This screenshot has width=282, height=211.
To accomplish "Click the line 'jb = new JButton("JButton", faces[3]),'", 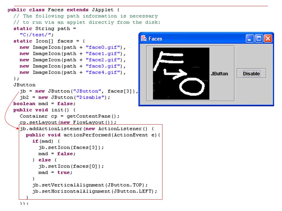I will click(79, 91).
